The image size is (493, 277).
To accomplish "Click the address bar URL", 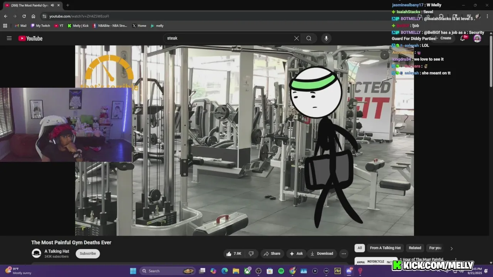I will coord(79,16).
